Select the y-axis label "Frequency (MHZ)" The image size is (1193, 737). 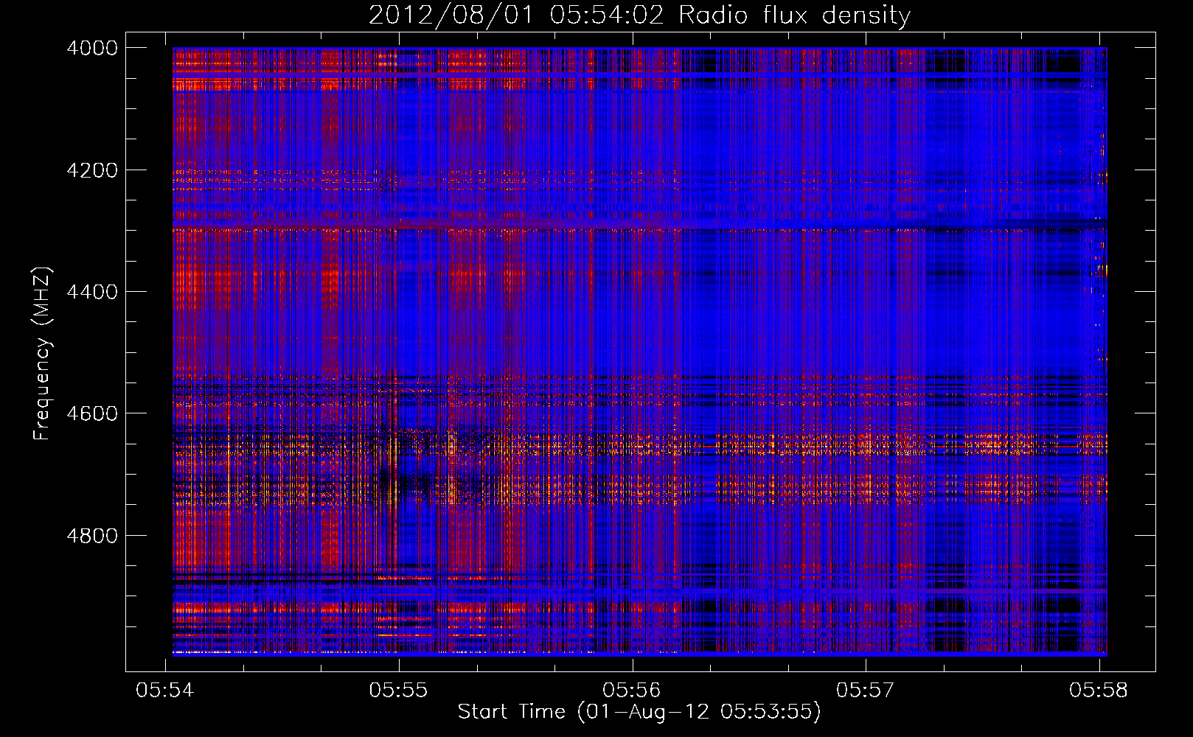pyautogui.click(x=42, y=354)
